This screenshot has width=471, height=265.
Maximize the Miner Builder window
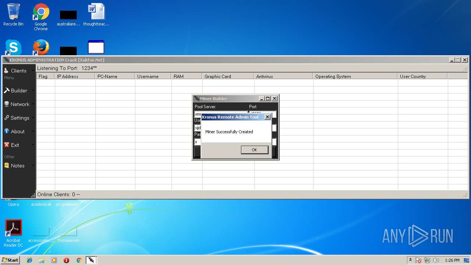(268, 99)
